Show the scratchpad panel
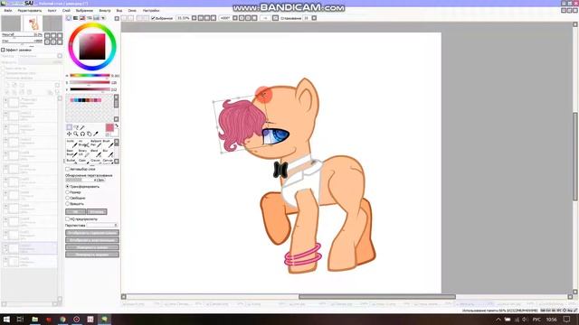The width and height of the screenshot is (579, 325). point(103,18)
